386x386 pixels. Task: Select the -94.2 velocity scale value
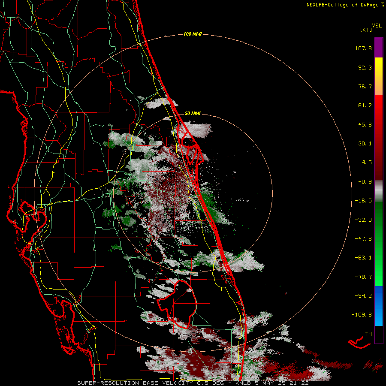coord(363,296)
